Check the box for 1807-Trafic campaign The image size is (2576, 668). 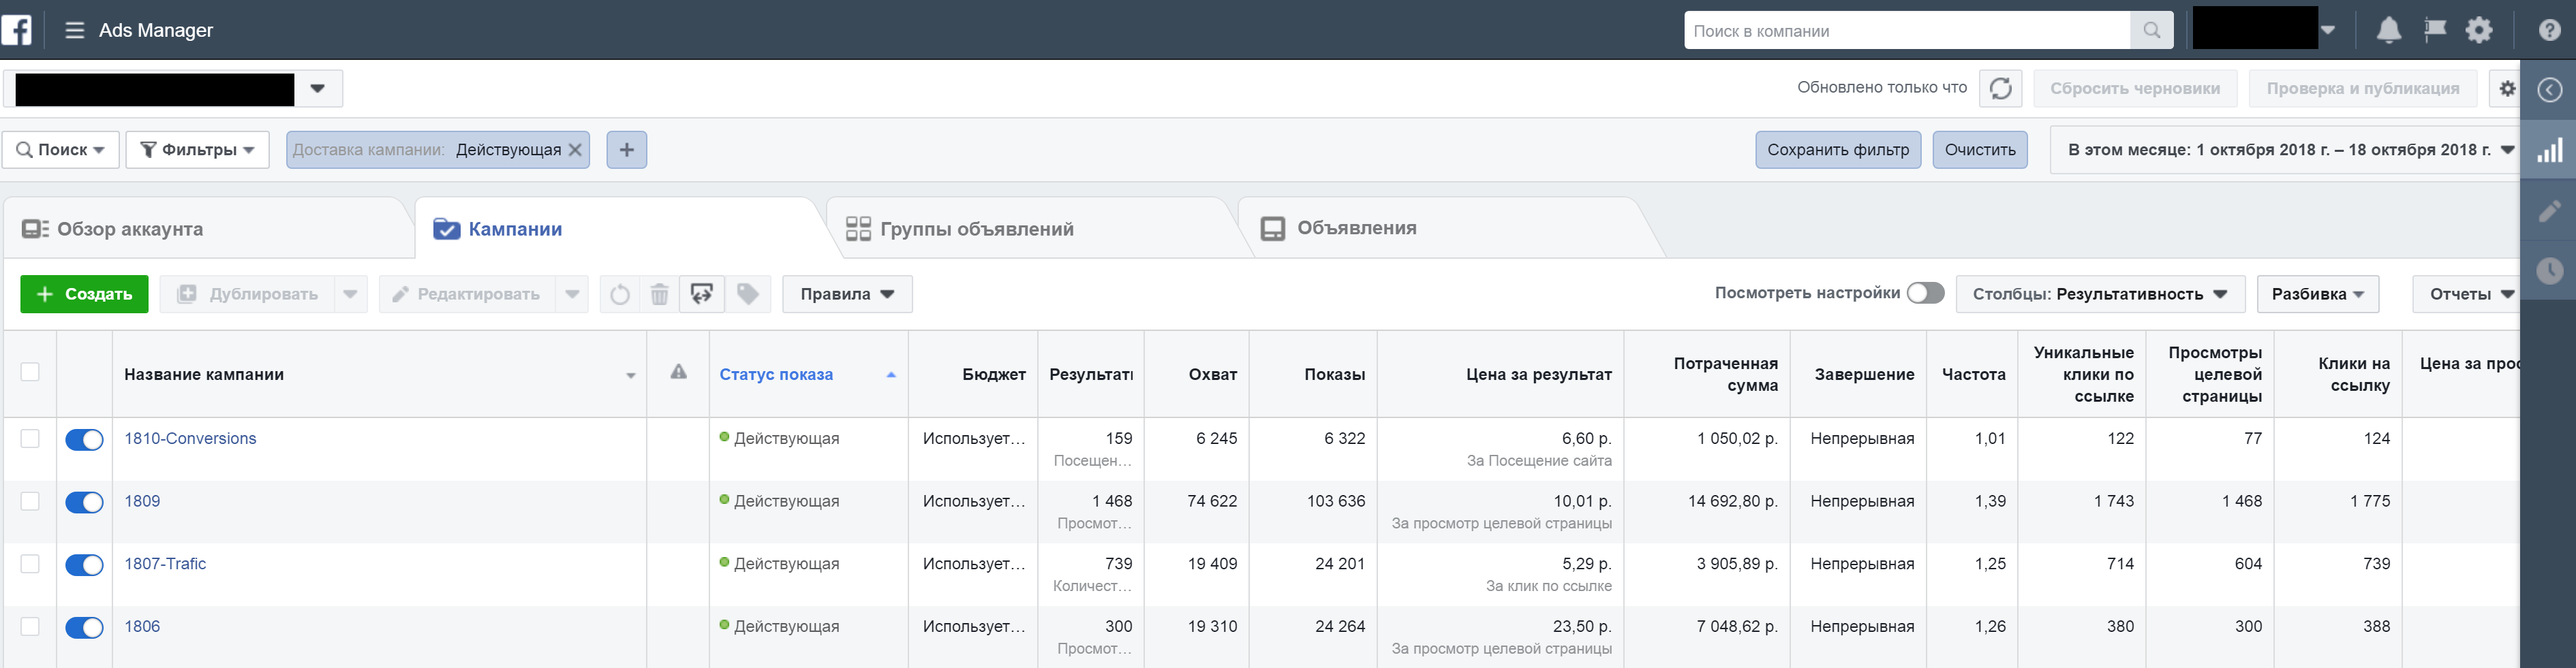pos(30,564)
